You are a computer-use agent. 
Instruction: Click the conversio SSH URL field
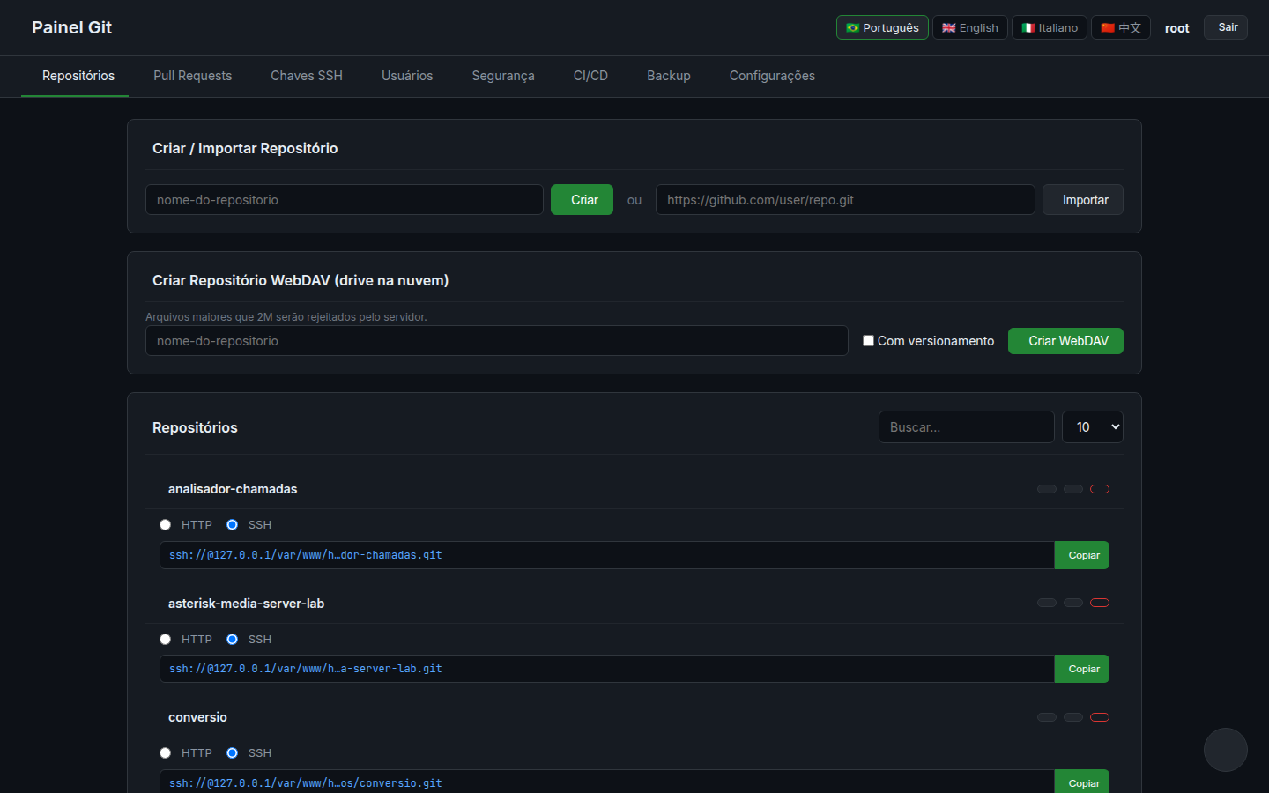pos(607,782)
